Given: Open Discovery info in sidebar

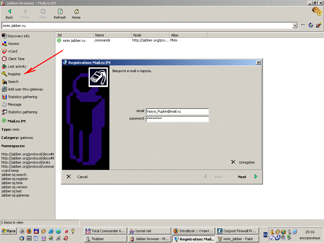Looking at the screenshot, I should tap(18, 36).
